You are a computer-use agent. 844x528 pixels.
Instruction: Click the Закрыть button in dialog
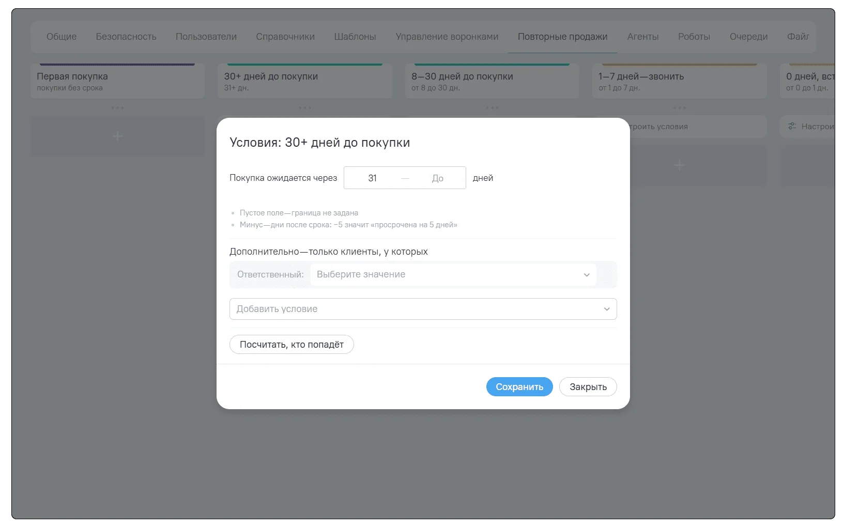tap(588, 387)
